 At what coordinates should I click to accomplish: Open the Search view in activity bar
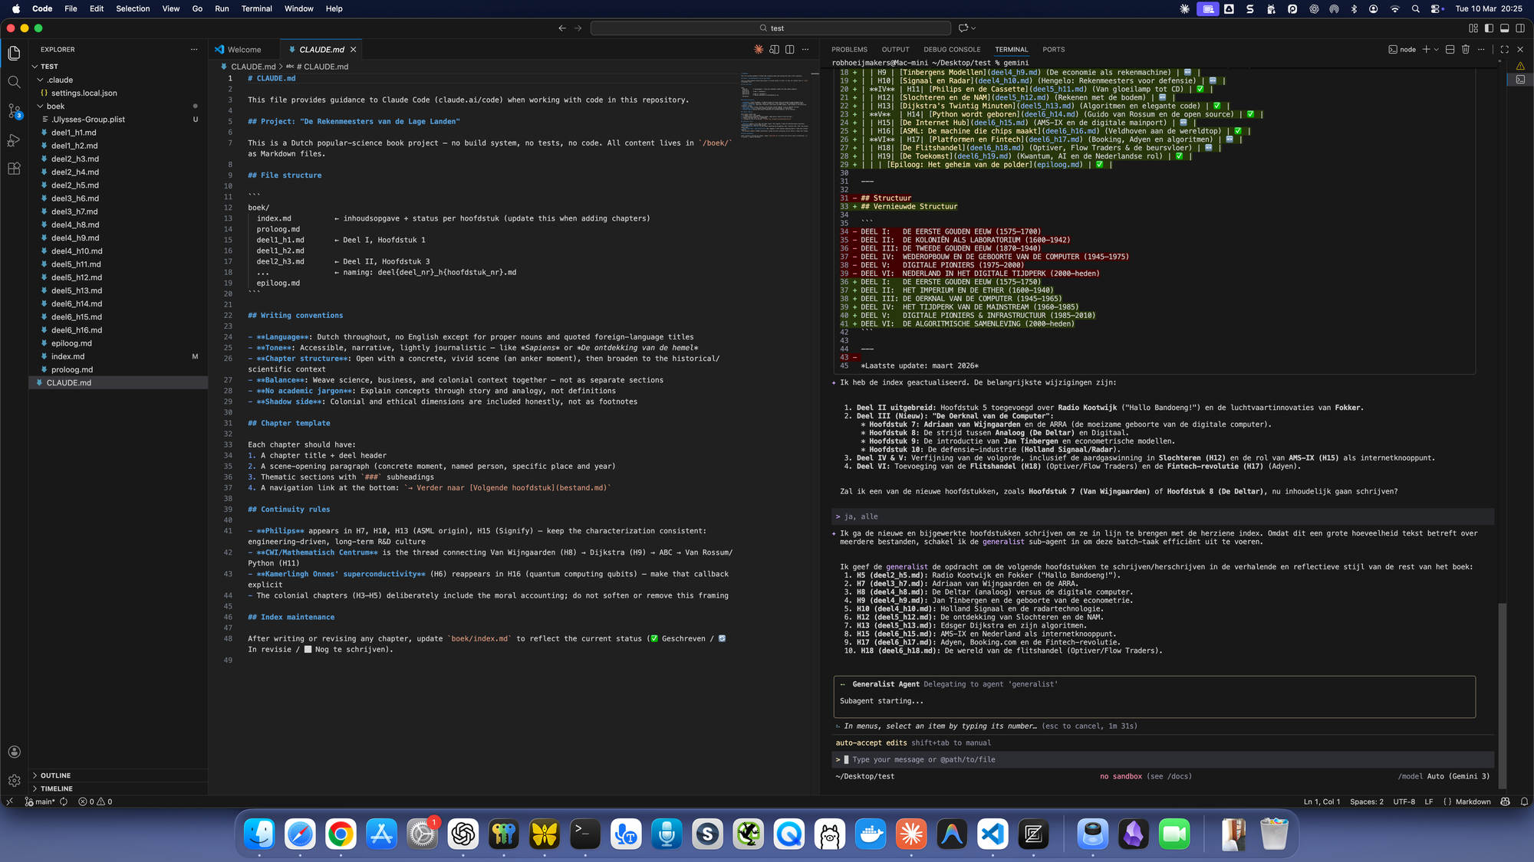pos(14,82)
